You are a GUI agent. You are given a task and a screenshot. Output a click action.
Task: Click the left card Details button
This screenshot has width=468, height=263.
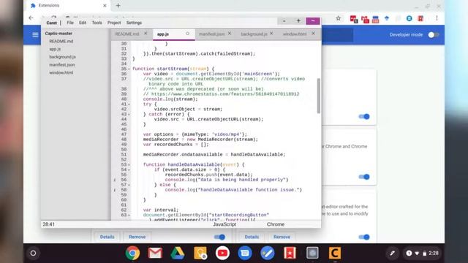(x=107, y=237)
